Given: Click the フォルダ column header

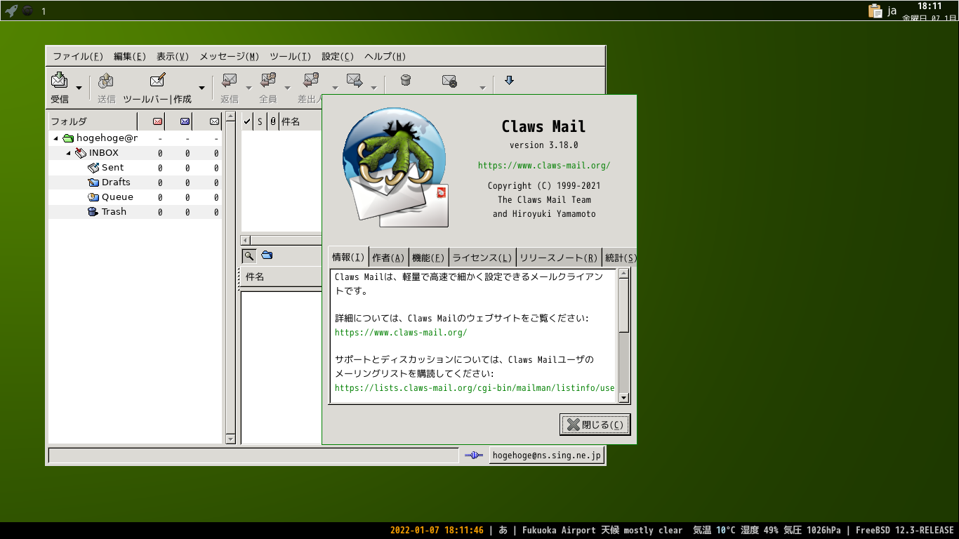Looking at the screenshot, I should pos(93,121).
